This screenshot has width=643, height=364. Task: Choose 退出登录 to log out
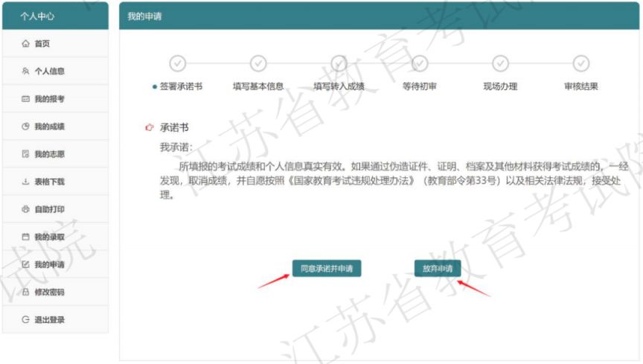[x=55, y=319]
